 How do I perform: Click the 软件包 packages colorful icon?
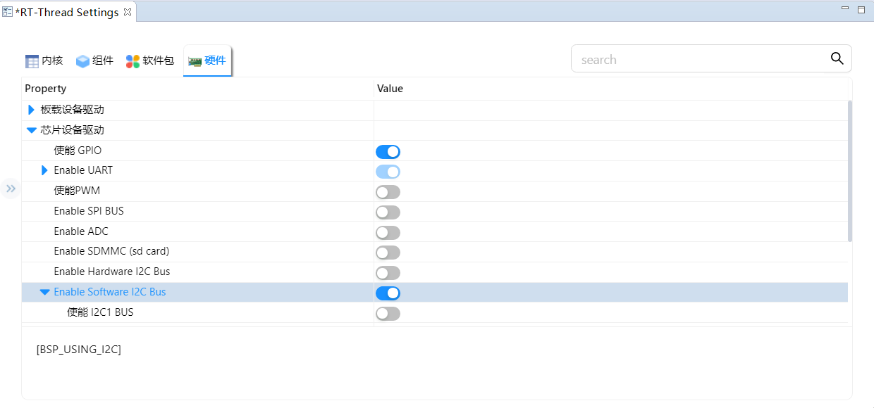pyautogui.click(x=133, y=61)
